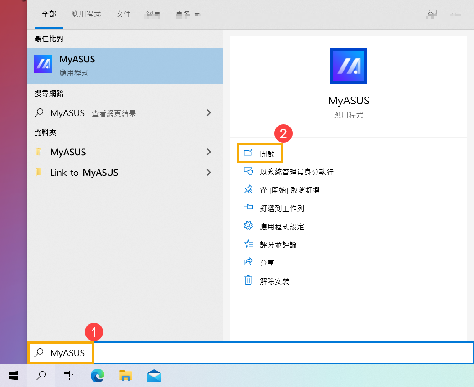Open MyASUS web results (查看網頁結果)
The height and width of the screenshot is (387, 474).
(125, 113)
